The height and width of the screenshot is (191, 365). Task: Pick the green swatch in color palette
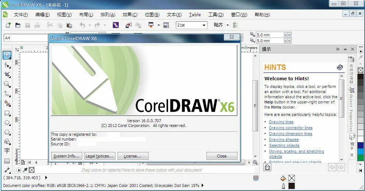pos(361,158)
